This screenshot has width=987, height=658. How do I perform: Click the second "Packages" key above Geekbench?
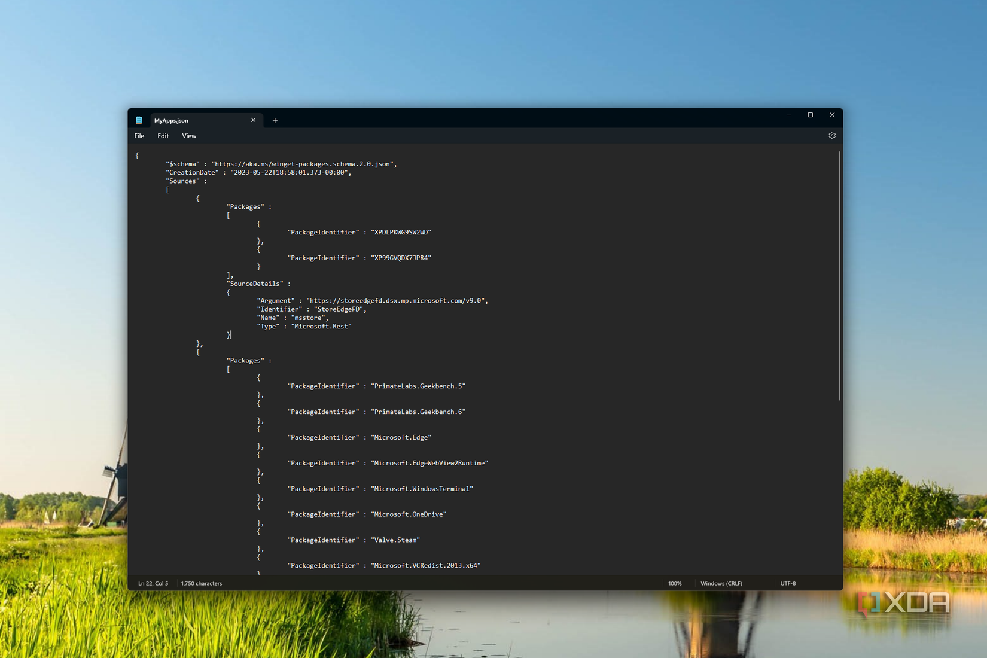tap(249, 361)
